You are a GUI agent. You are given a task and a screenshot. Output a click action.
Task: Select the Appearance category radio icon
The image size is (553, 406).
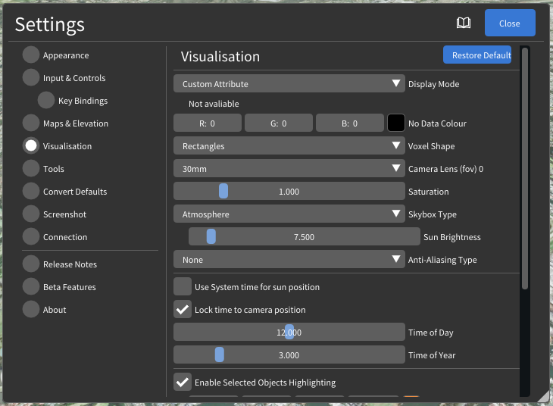[31, 55]
